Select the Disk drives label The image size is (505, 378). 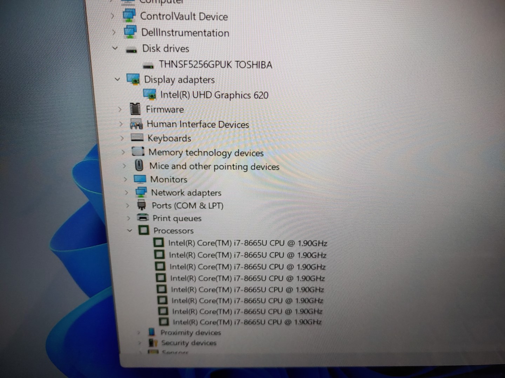(166, 48)
